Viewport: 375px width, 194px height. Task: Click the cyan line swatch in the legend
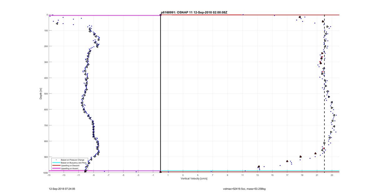point(56,162)
